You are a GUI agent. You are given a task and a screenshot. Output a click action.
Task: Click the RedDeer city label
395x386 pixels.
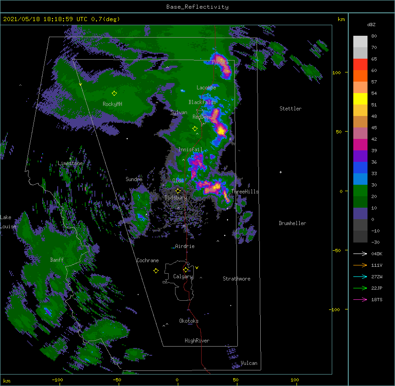[202, 117]
